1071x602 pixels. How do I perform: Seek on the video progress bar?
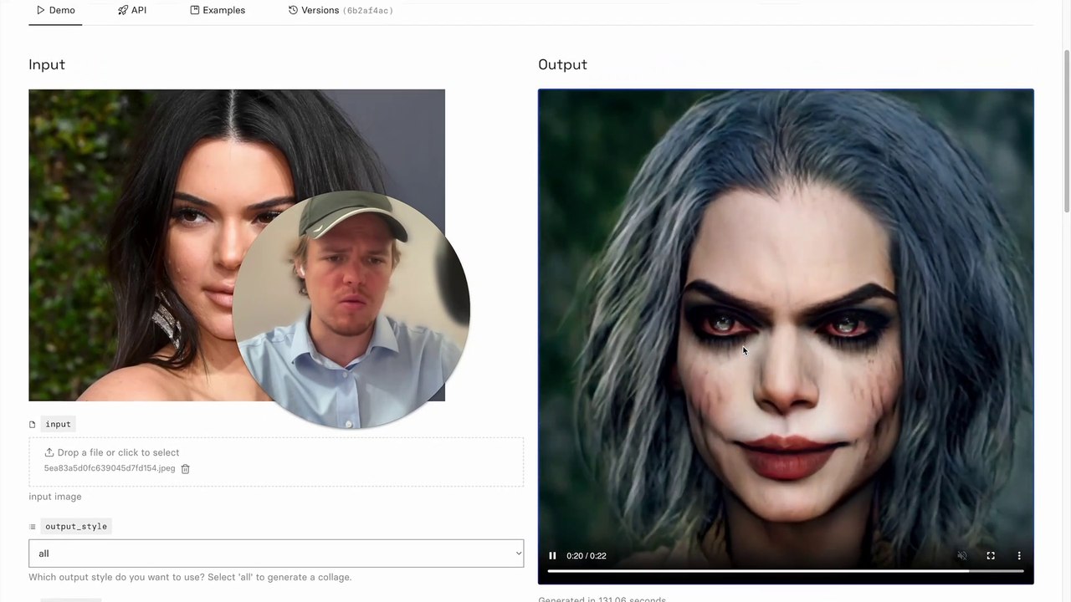786,571
